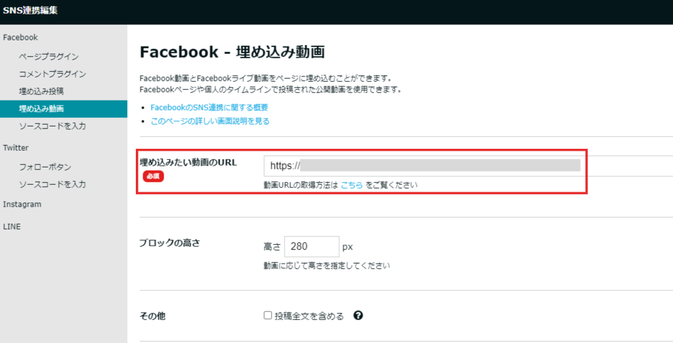Click the 埋め込みたい動画のURL label
Screen dimensions: 673x343
pos(188,163)
